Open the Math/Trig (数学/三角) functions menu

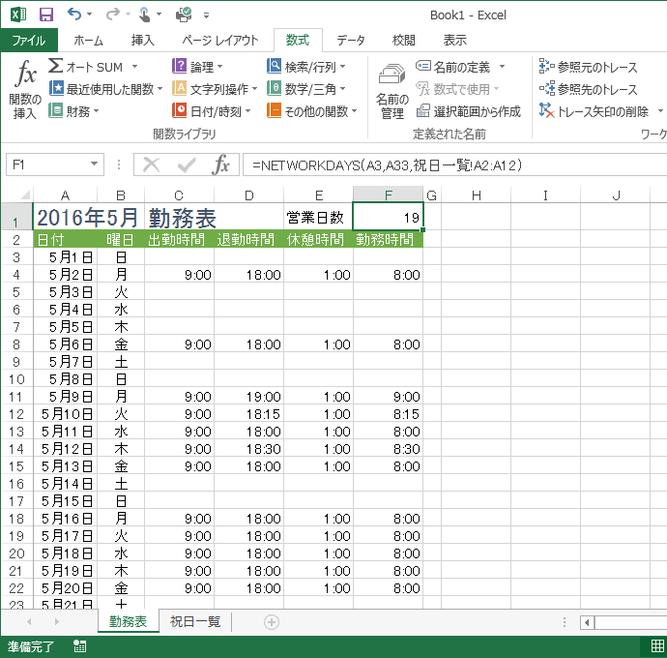tap(305, 89)
